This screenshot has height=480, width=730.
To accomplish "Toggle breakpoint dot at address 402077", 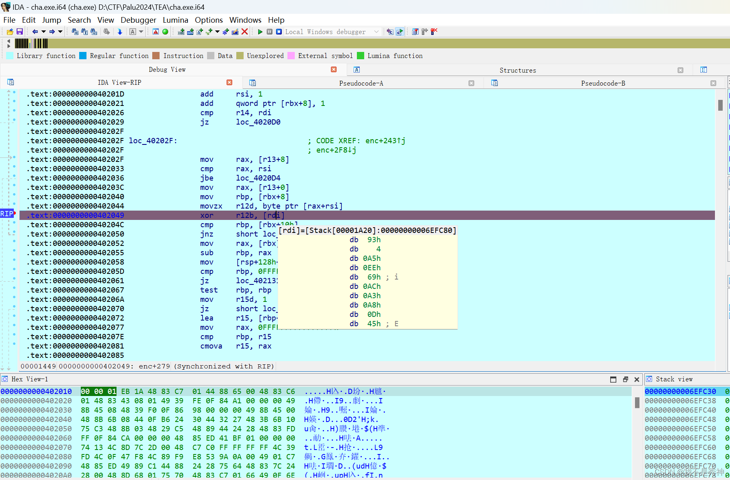I will click(14, 325).
